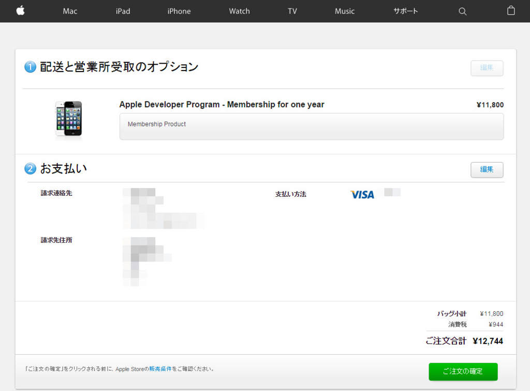Click the 請求連絡先 label
This screenshot has width=530, height=391.
[56, 193]
